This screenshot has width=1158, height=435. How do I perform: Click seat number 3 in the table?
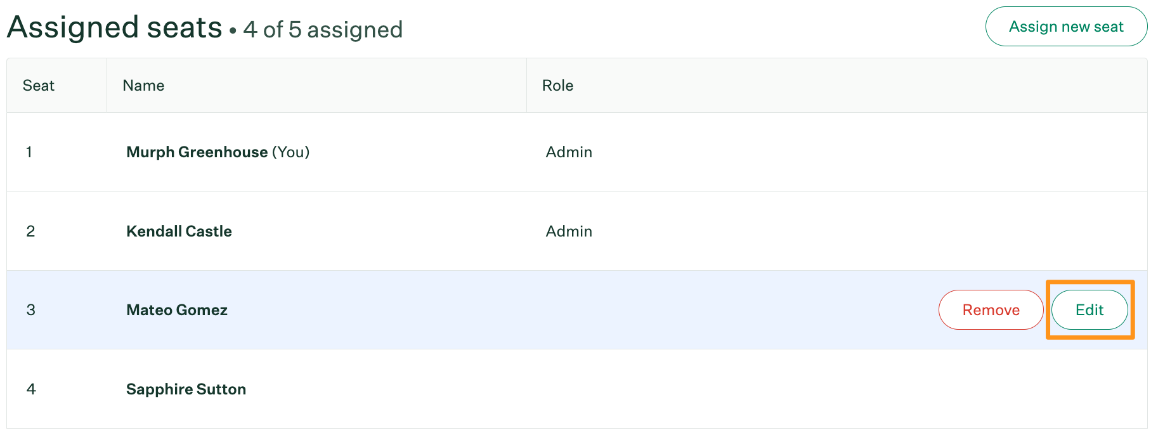[x=30, y=310]
